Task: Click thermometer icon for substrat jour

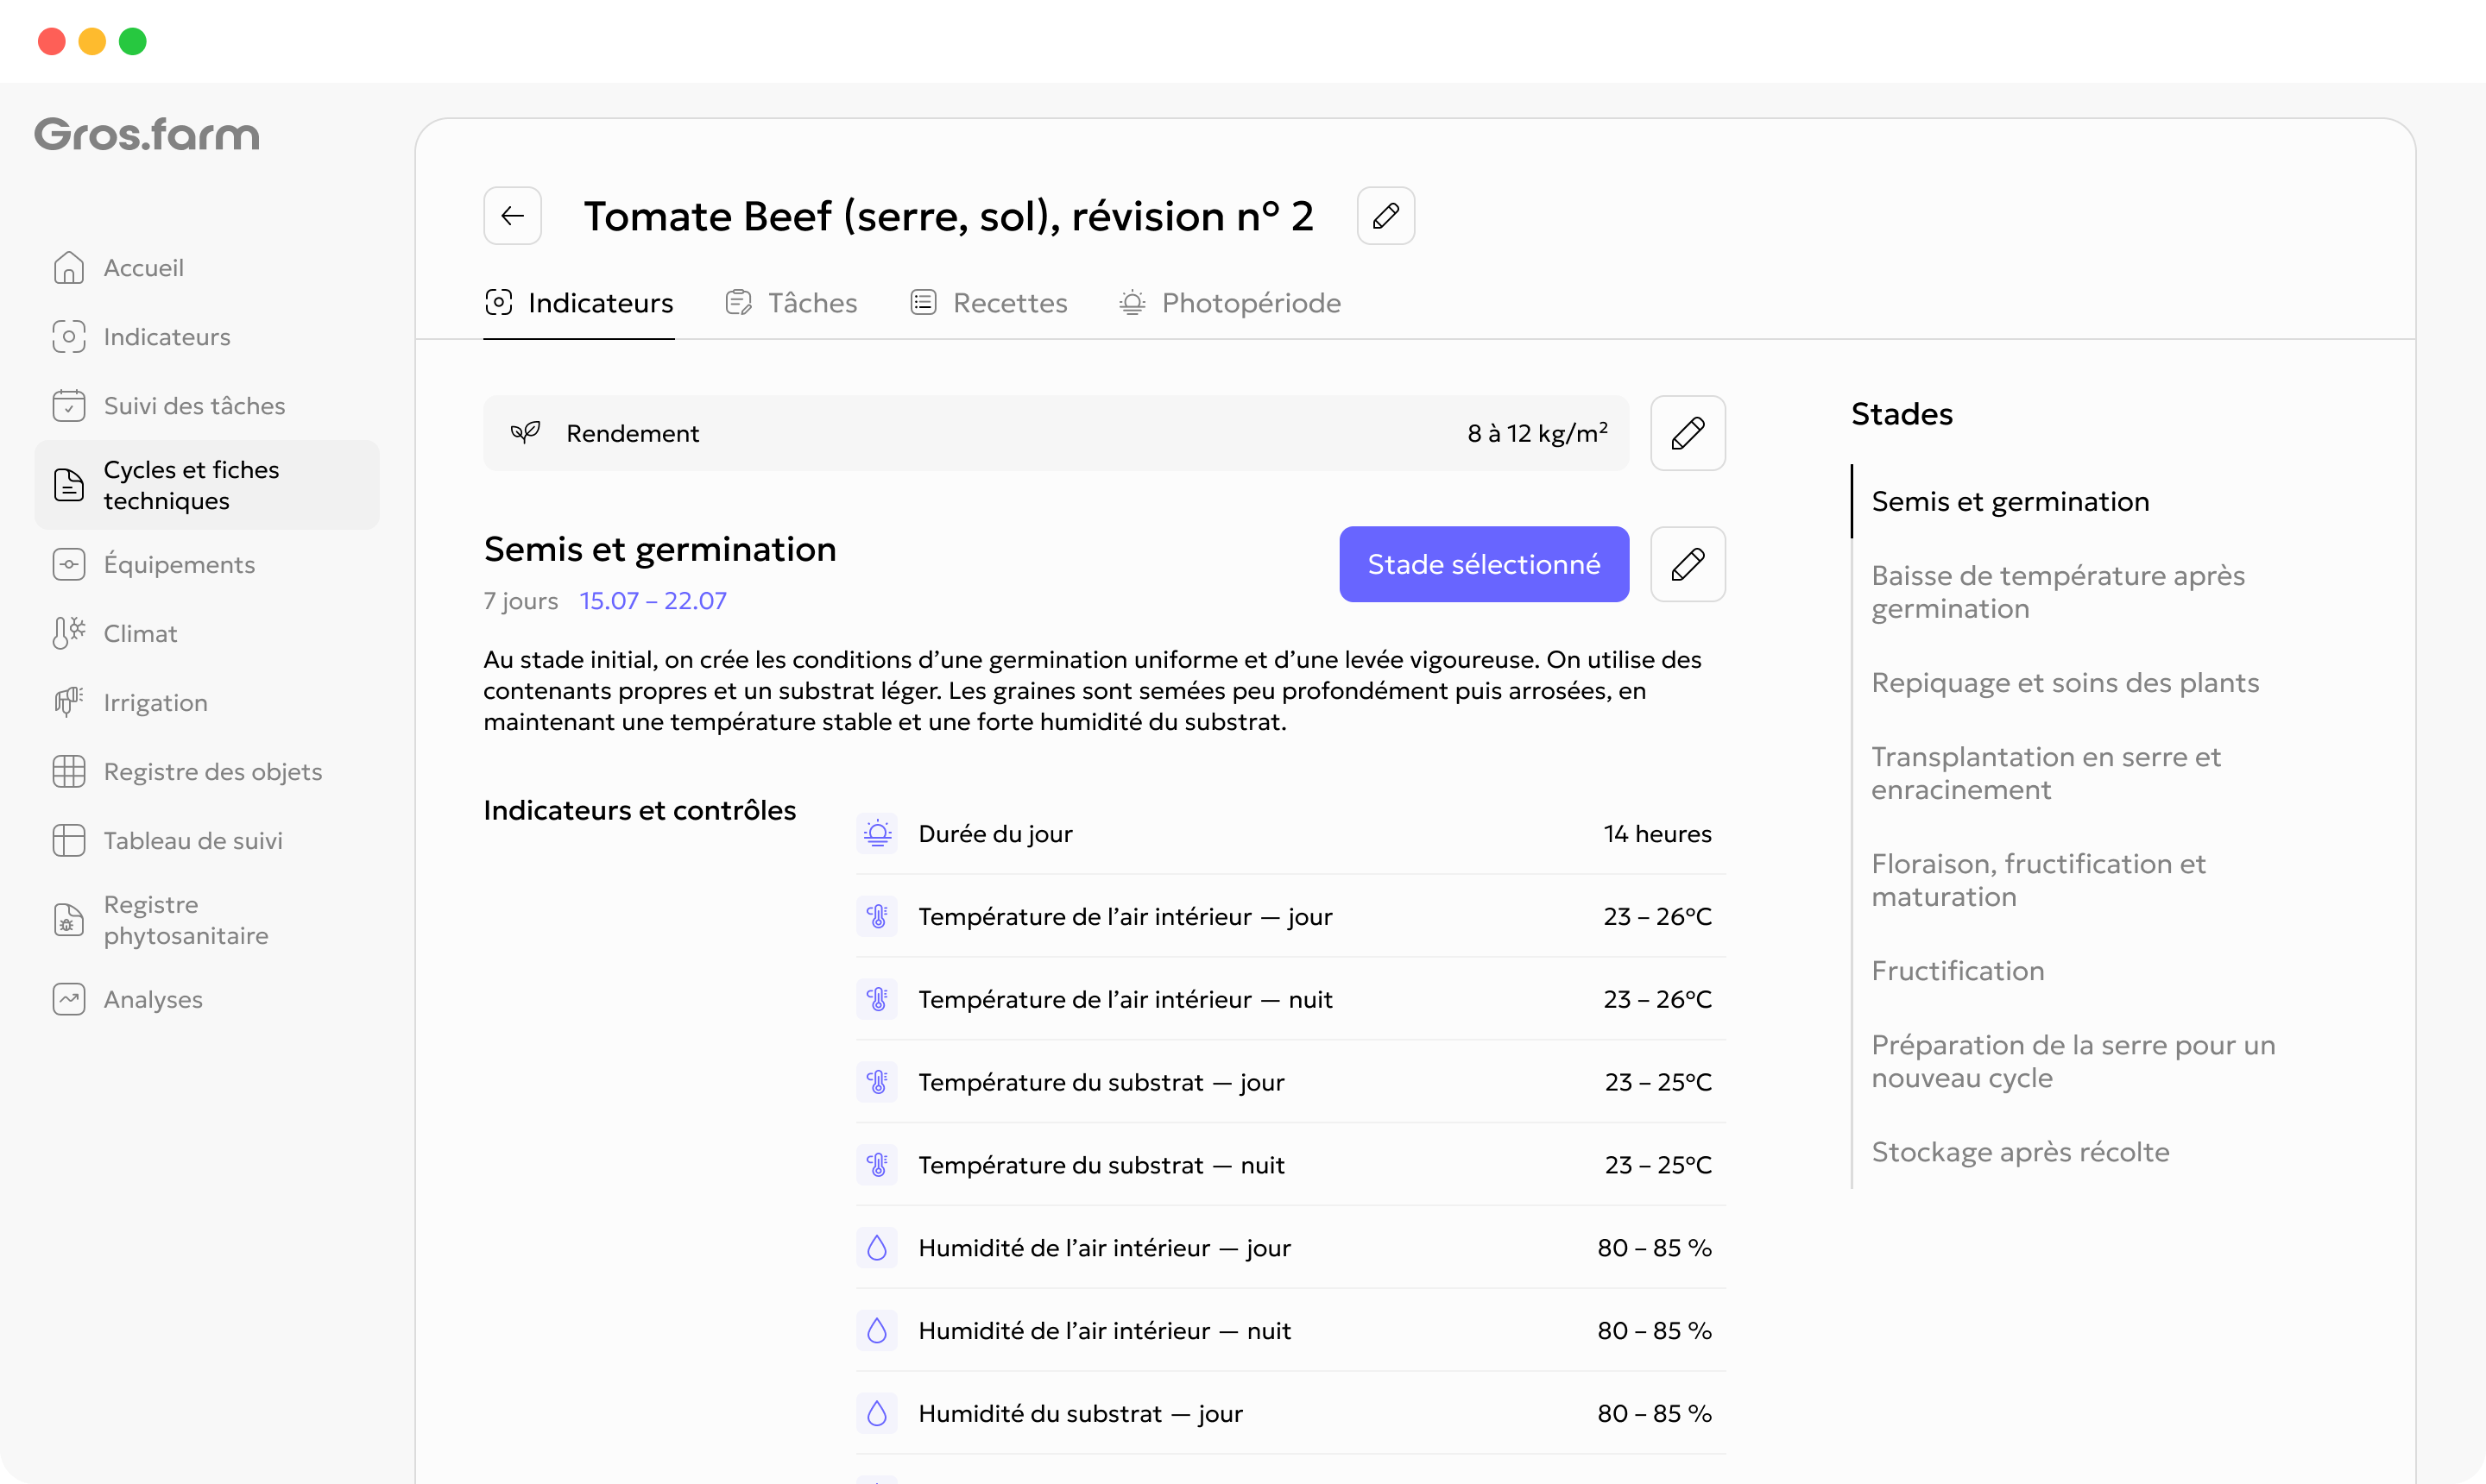Action: pos(877,1083)
